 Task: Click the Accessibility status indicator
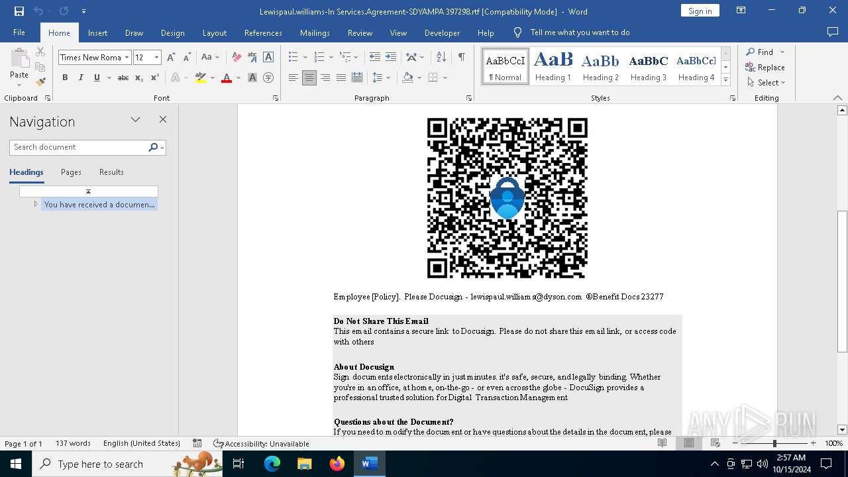[x=261, y=443]
